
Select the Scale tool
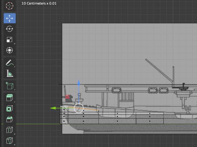point(10,40)
